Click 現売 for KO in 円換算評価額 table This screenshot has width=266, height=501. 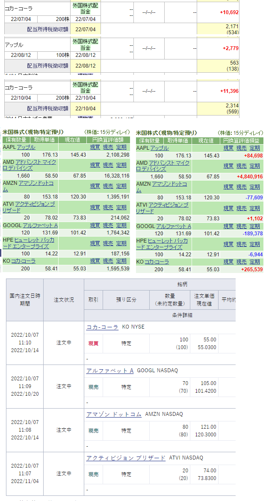point(108,261)
